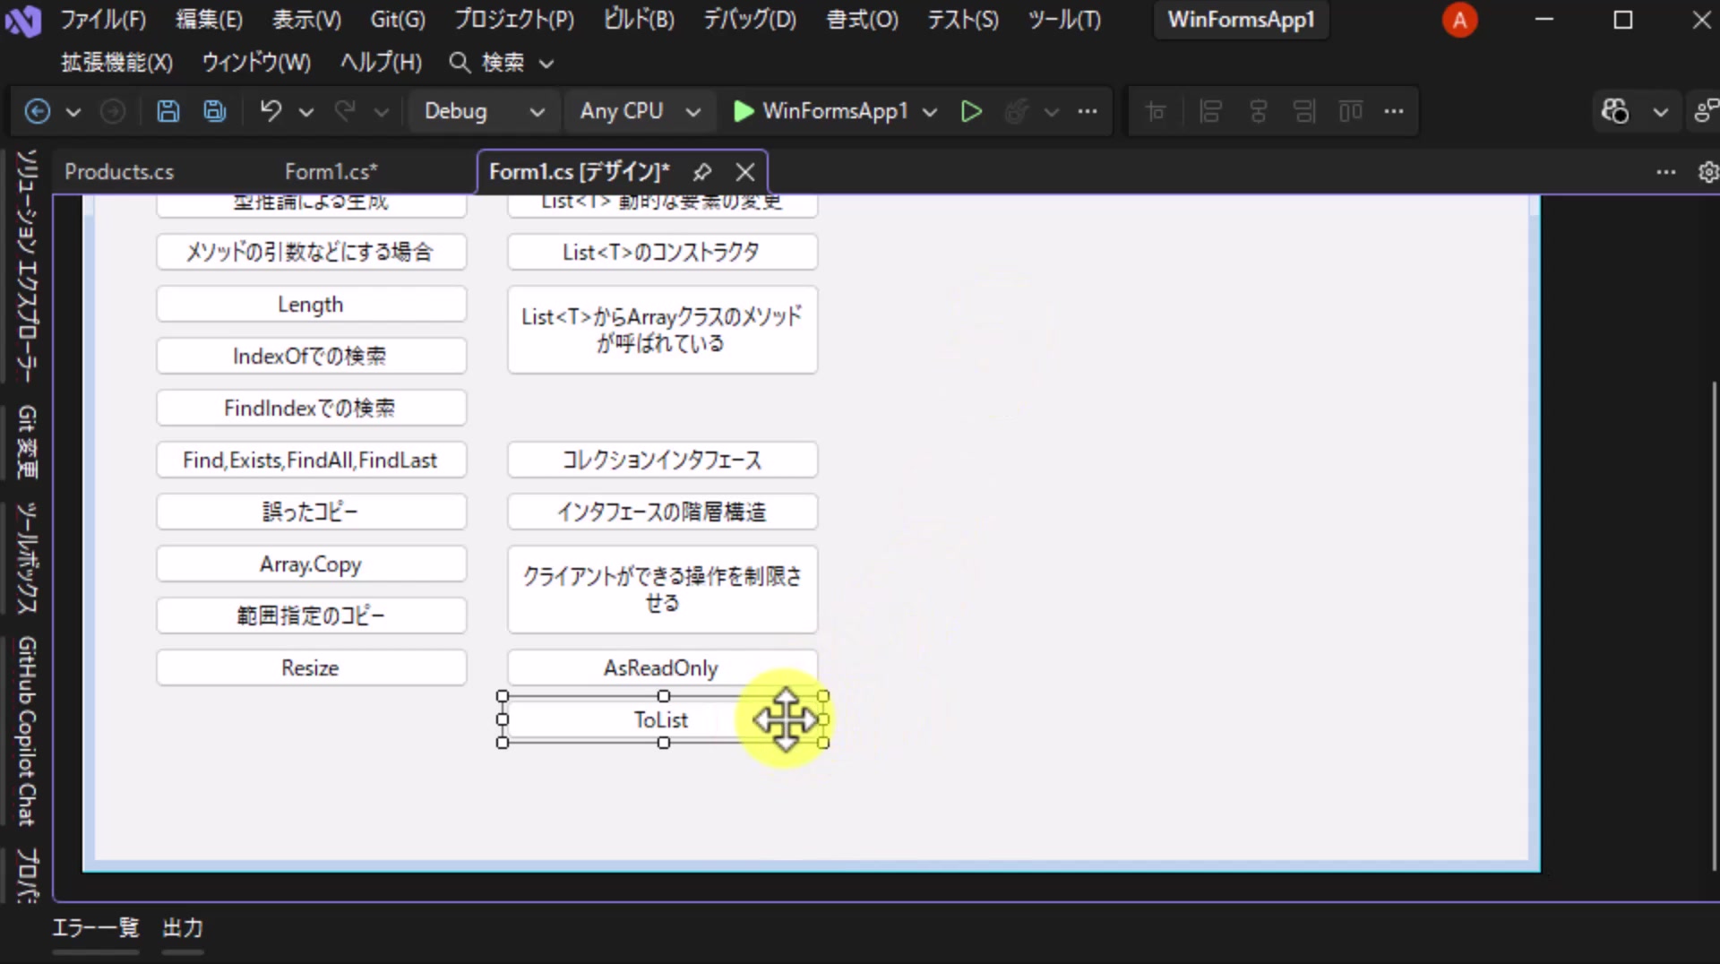Click the search magnifier in menu bar
Screen dimensions: 1720x964
pos(460,63)
